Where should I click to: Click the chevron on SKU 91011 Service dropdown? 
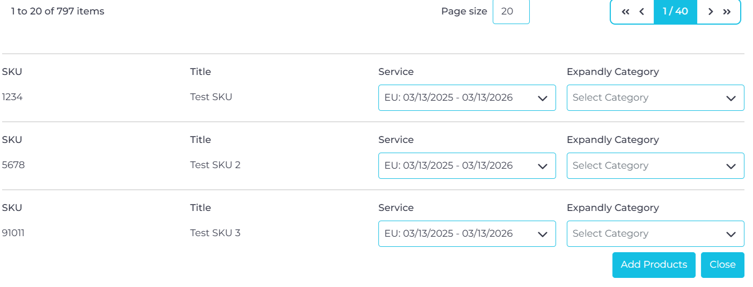click(x=542, y=235)
